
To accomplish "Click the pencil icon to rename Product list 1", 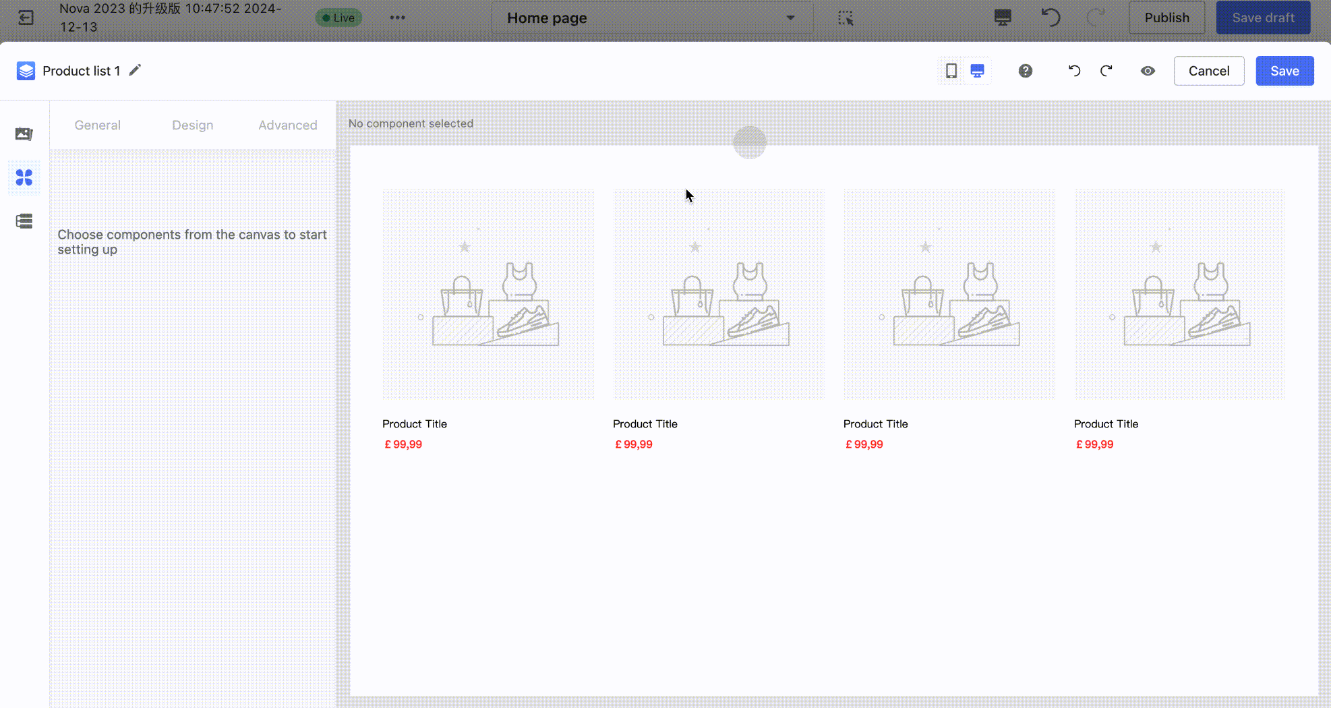I will tap(135, 70).
